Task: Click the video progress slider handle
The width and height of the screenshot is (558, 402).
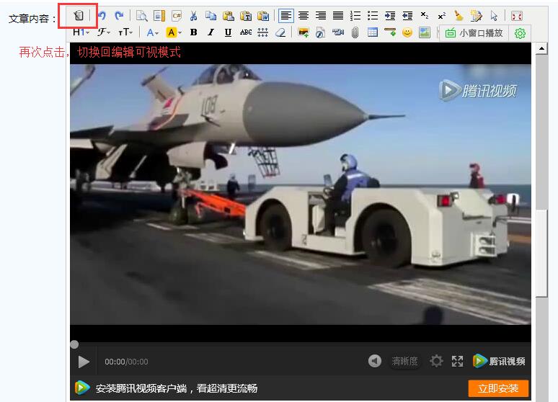Action: [x=74, y=344]
